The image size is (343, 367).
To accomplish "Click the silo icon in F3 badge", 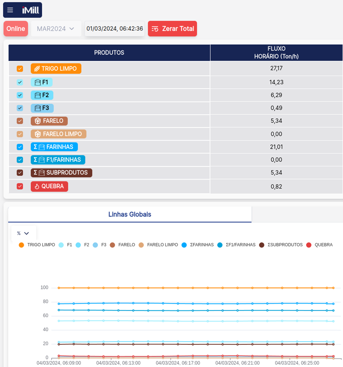I will point(37,108).
